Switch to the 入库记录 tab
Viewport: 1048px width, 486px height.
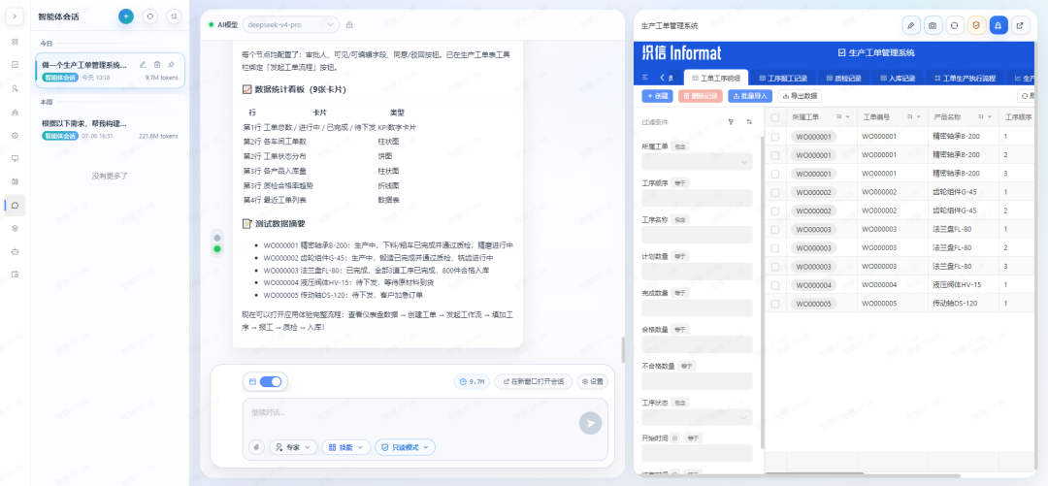pyautogui.click(x=897, y=78)
